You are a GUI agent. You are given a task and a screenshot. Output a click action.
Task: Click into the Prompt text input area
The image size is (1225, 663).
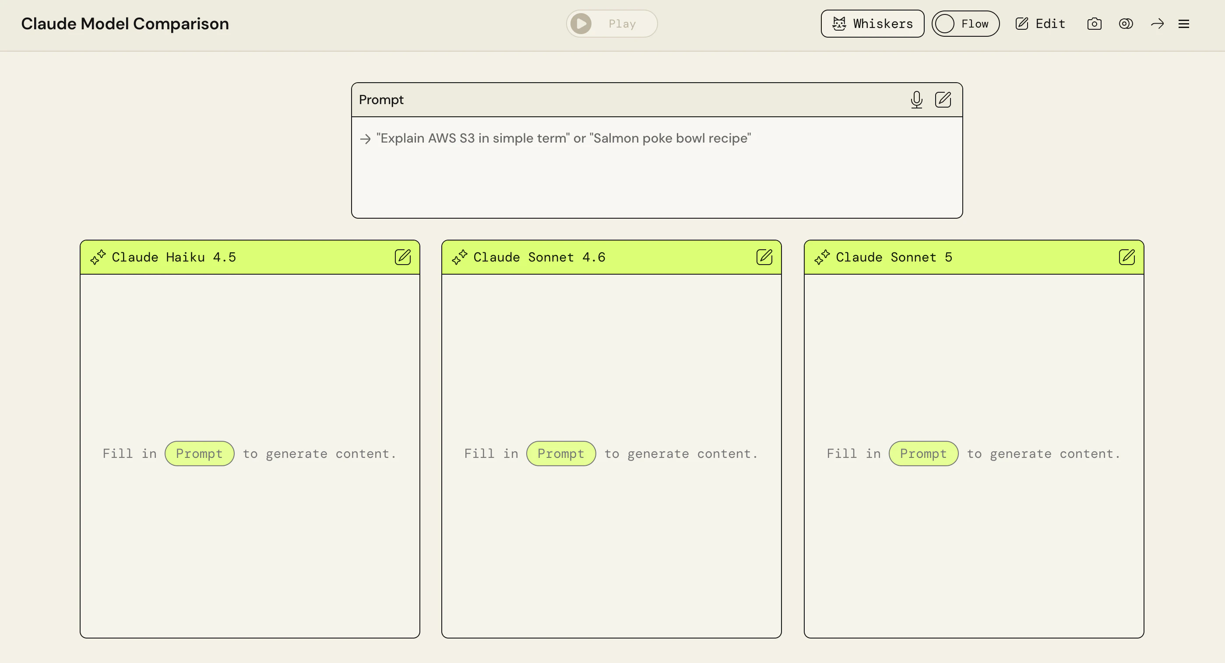coord(657,167)
